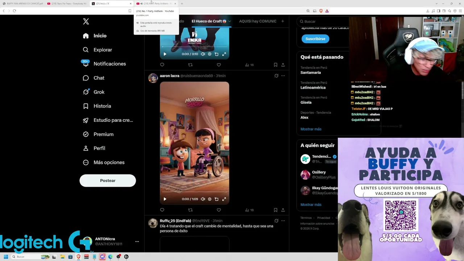Bookmark the Inka Productions video post

click(275, 65)
